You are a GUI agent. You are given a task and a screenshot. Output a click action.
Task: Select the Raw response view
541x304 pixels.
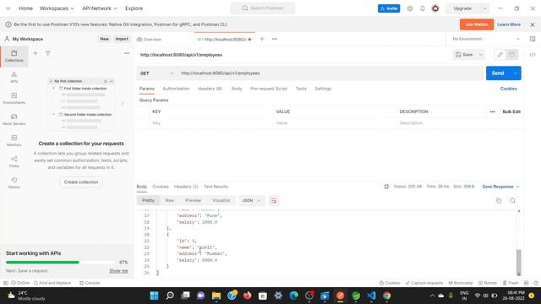170,201
